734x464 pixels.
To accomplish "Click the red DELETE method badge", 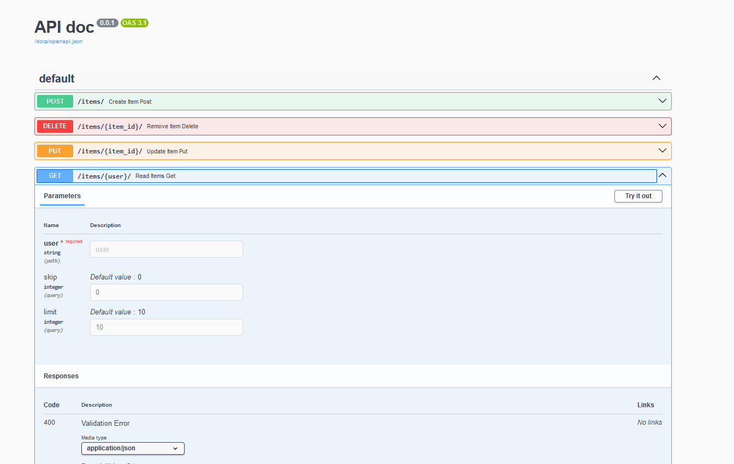I will 55,126.
